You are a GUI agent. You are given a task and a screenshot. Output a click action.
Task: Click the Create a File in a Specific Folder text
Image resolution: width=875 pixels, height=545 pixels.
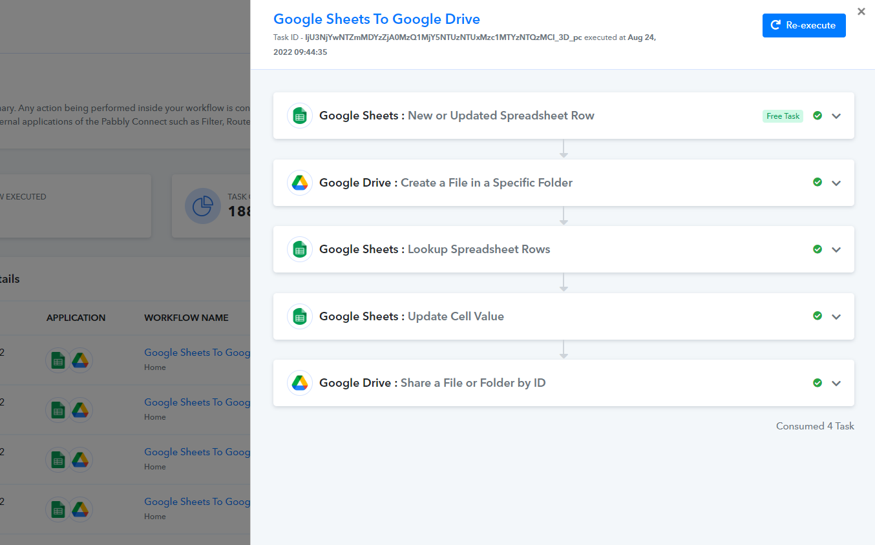[487, 183]
